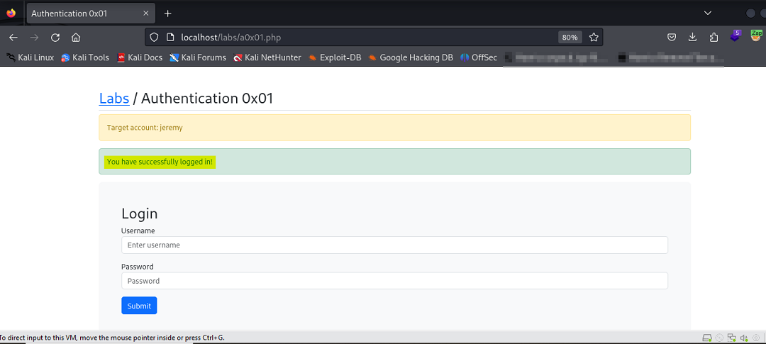
Task: Open the OffSec bookmark
Action: point(478,57)
